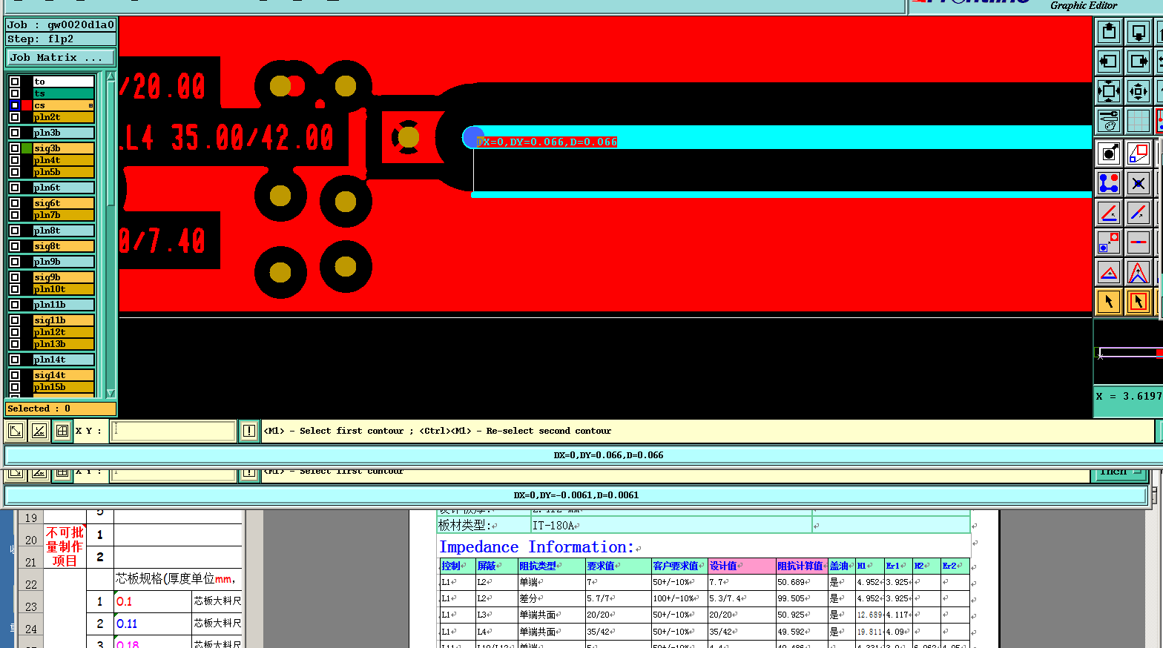This screenshot has width=1163, height=648.
Task: Click red color swatch of cs layer
Action: [27, 105]
